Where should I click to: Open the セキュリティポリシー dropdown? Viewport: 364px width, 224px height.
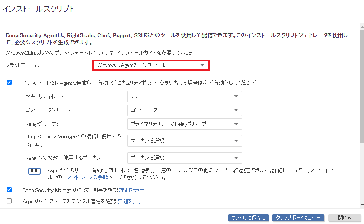click(x=185, y=96)
